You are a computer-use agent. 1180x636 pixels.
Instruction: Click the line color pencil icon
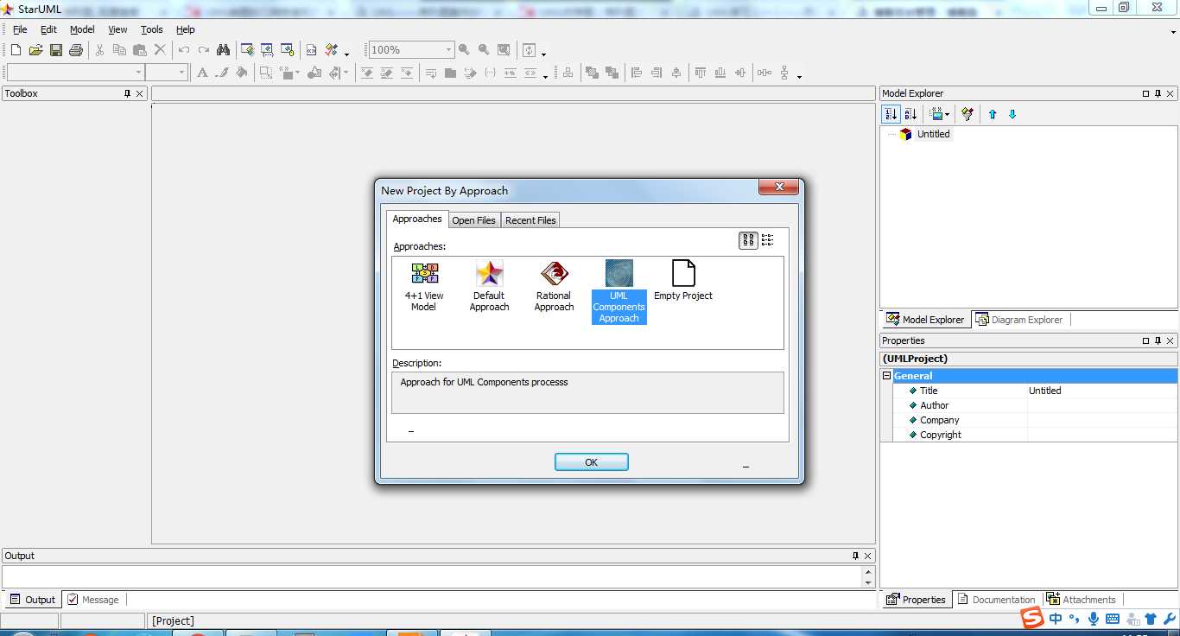point(222,73)
